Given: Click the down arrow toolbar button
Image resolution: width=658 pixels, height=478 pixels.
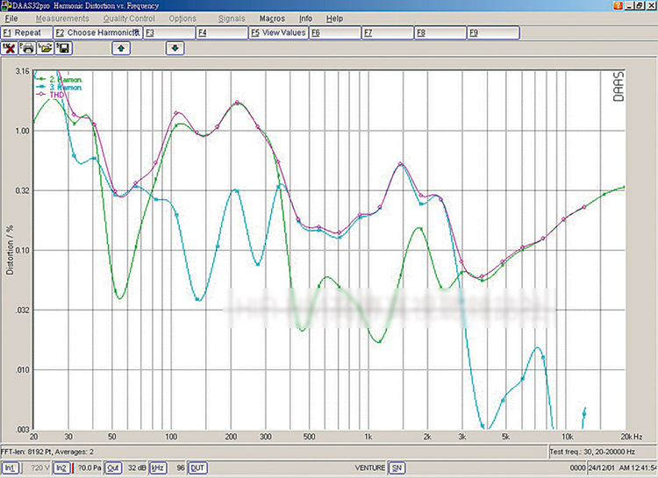Looking at the screenshot, I should [x=175, y=48].
